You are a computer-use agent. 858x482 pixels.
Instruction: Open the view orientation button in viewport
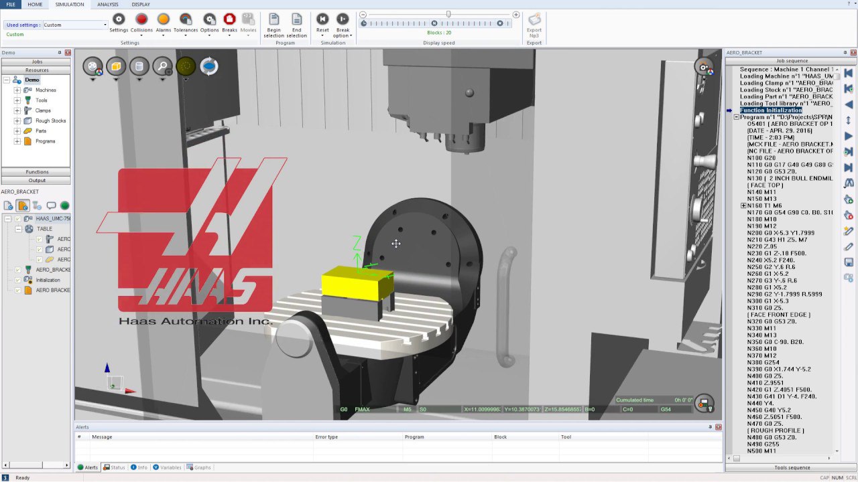click(93, 66)
